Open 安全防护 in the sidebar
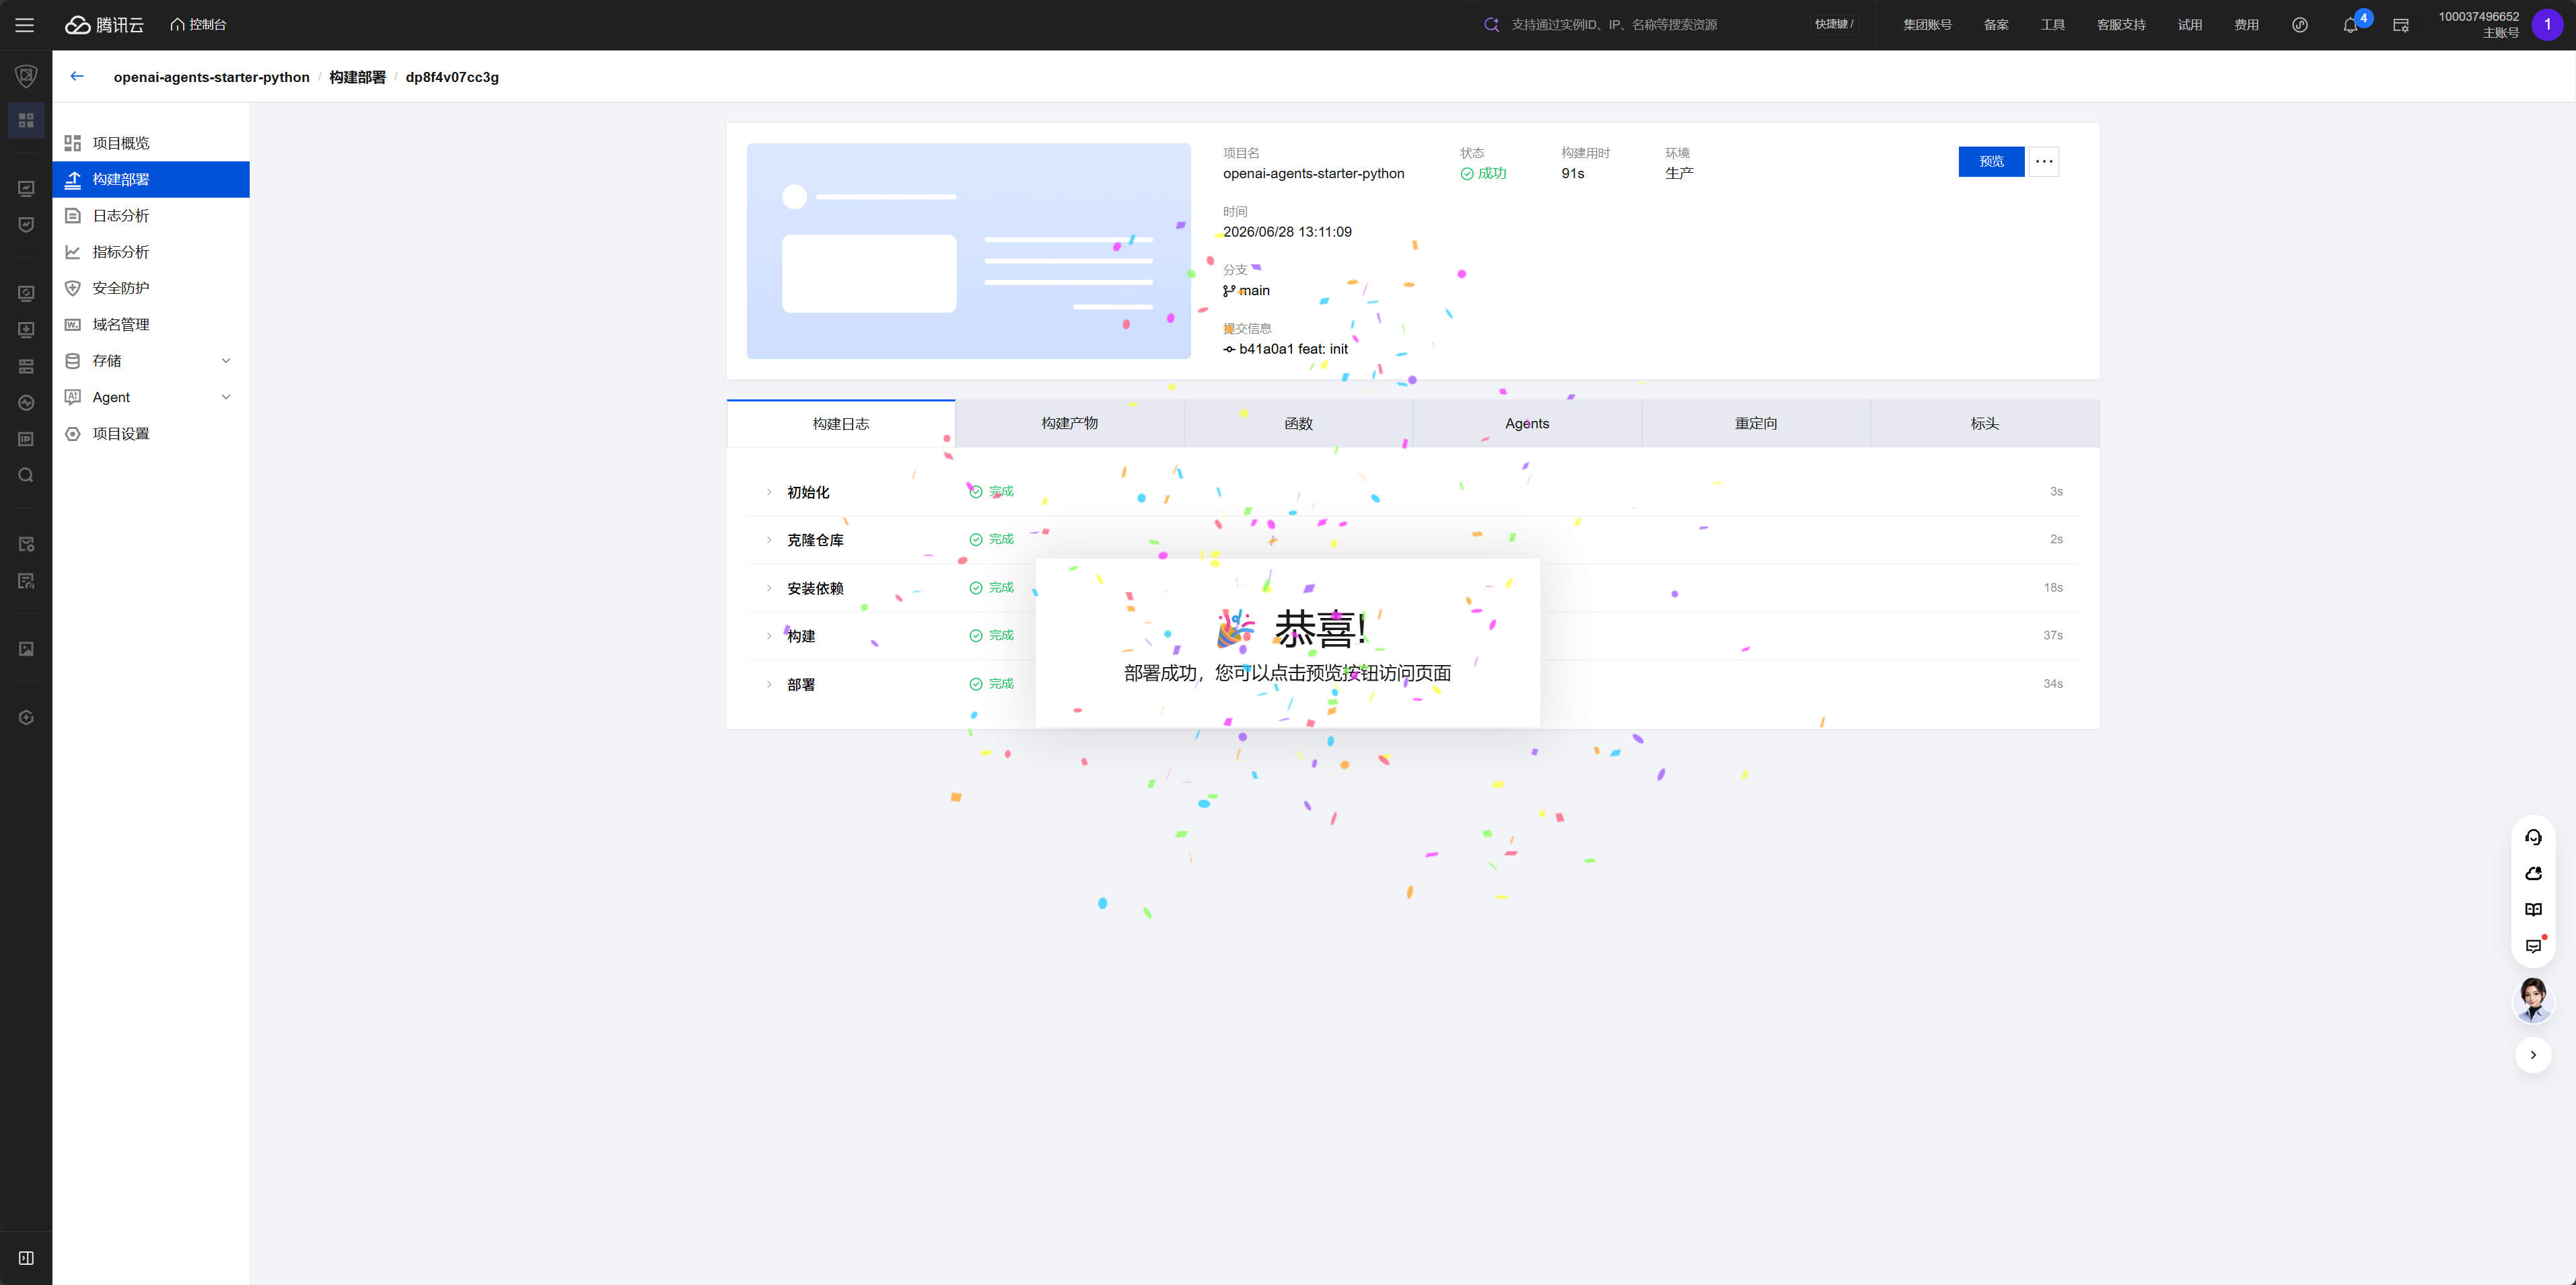Image resolution: width=2576 pixels, height=1285 pixels. (x=151, y=288)
